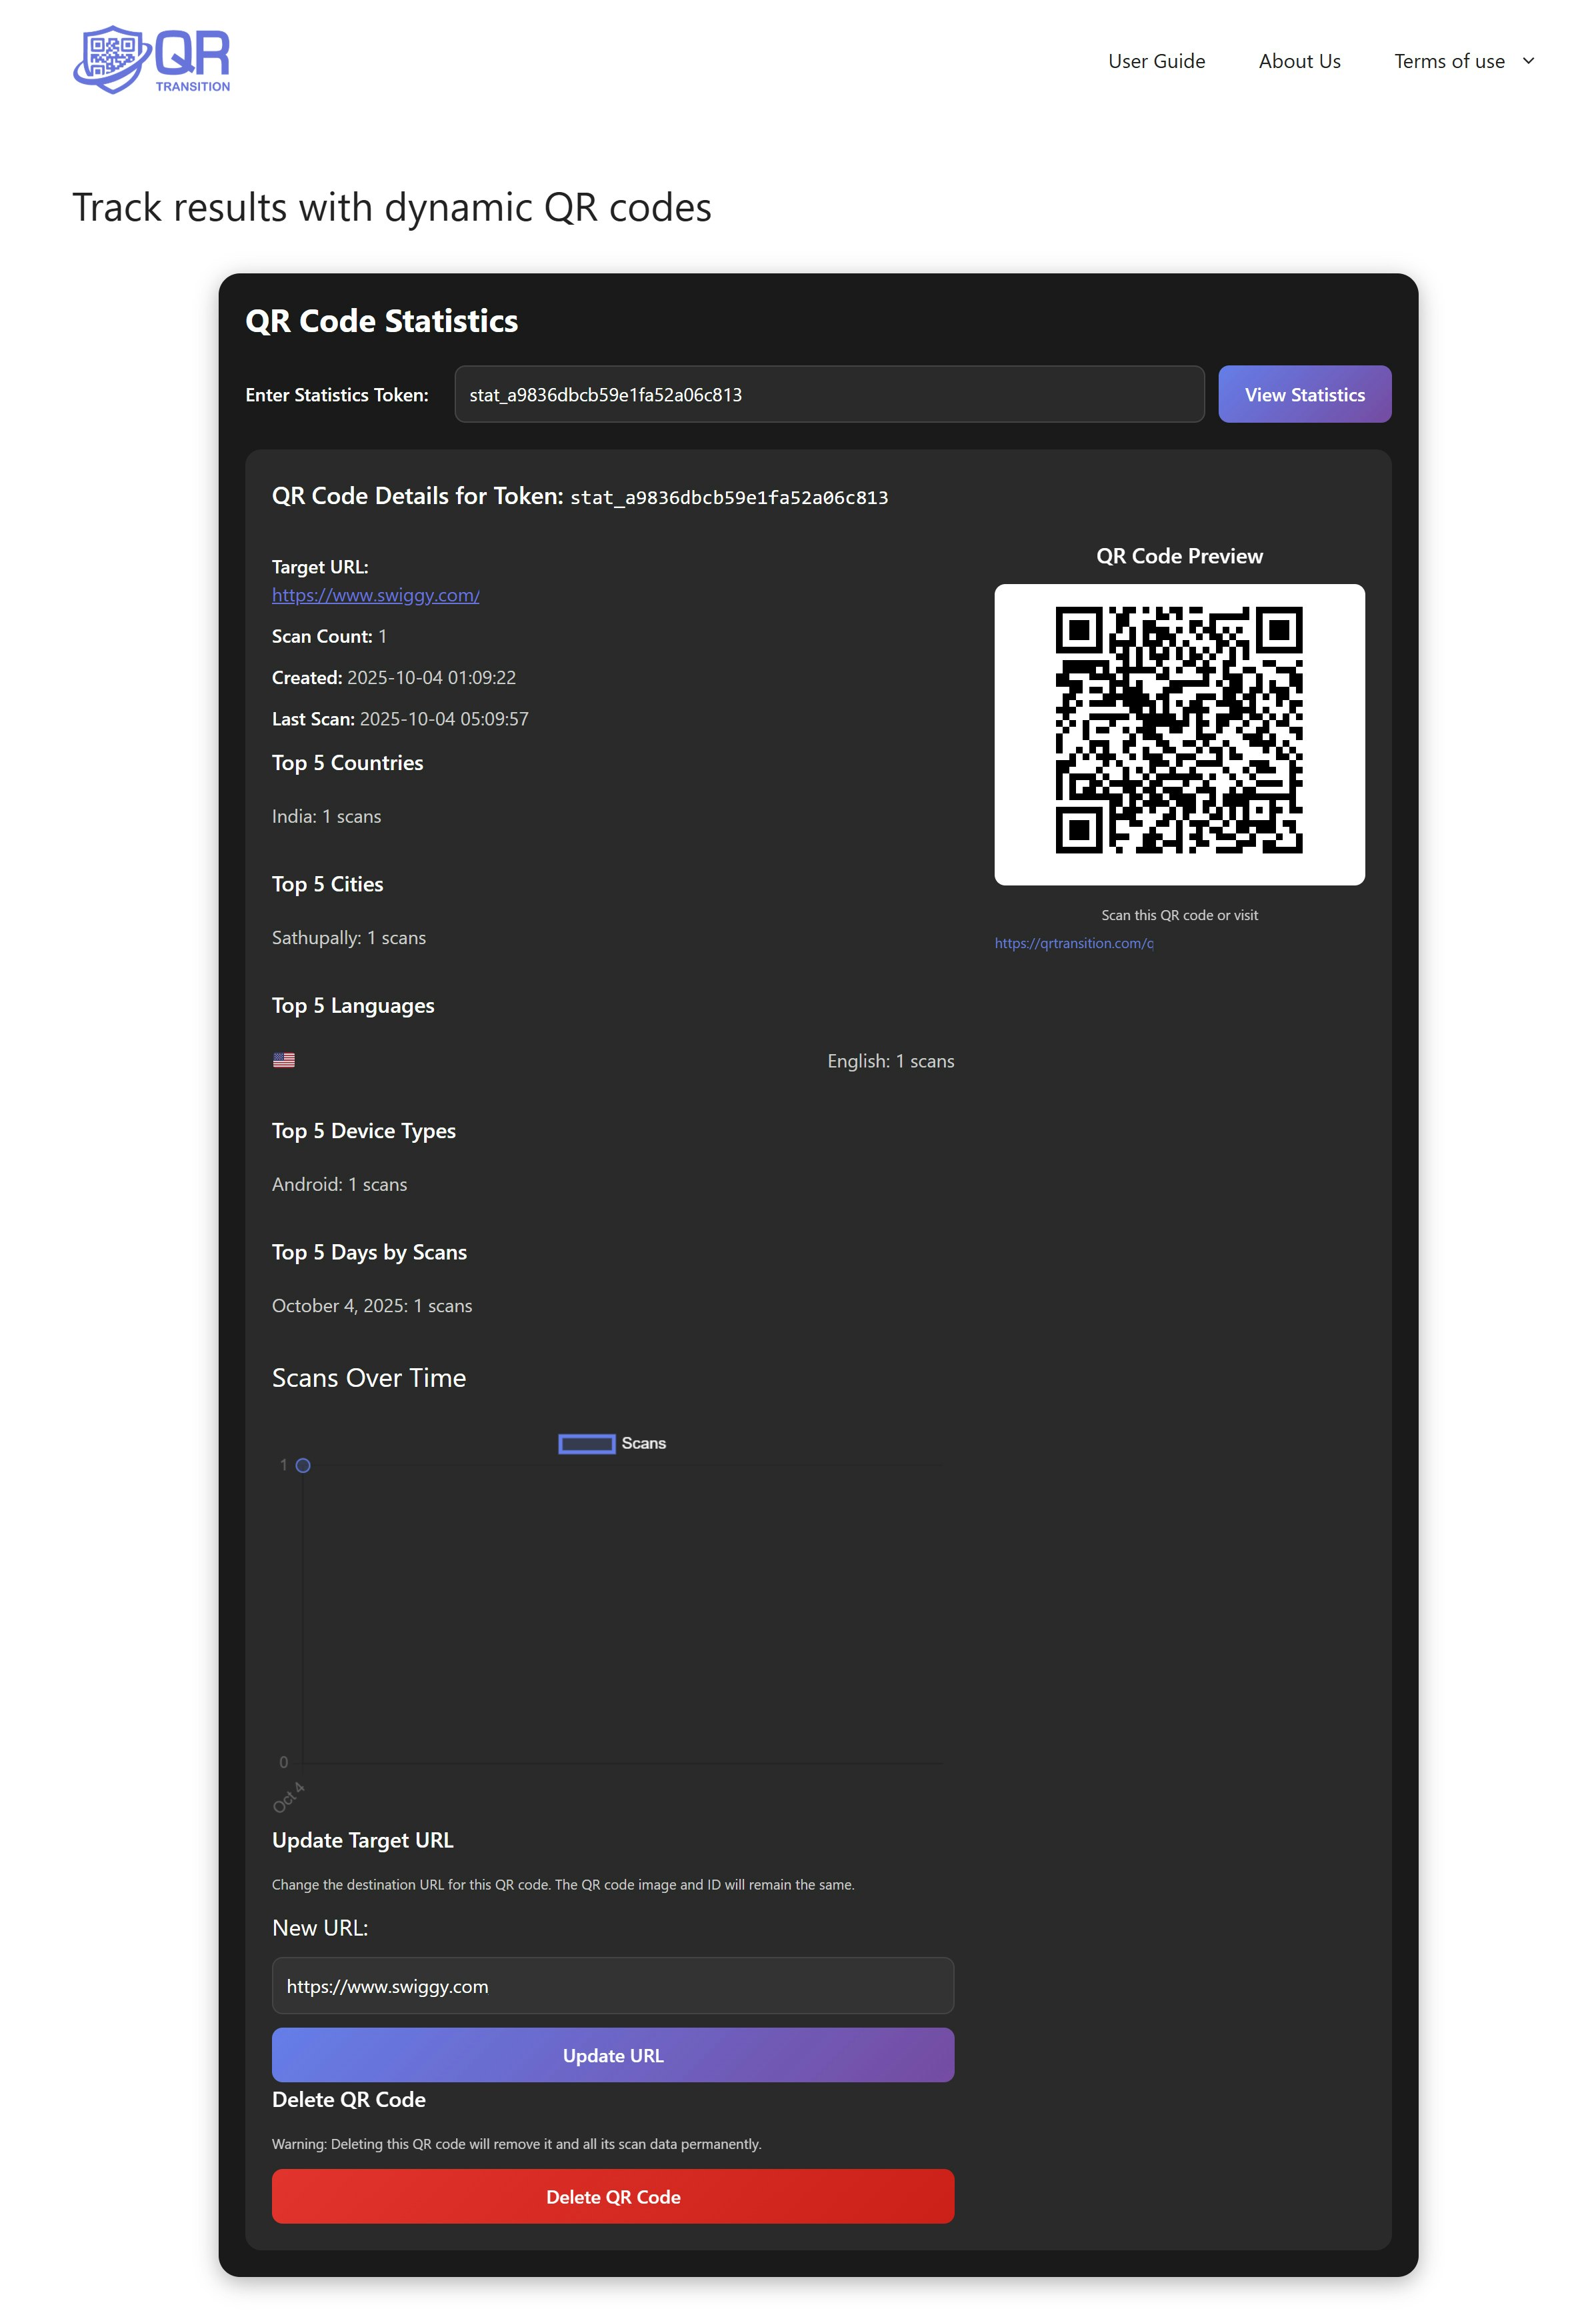
Task: Click the Oct 4 axis label
Action: pyautogui.click(x=288, y=1797)
